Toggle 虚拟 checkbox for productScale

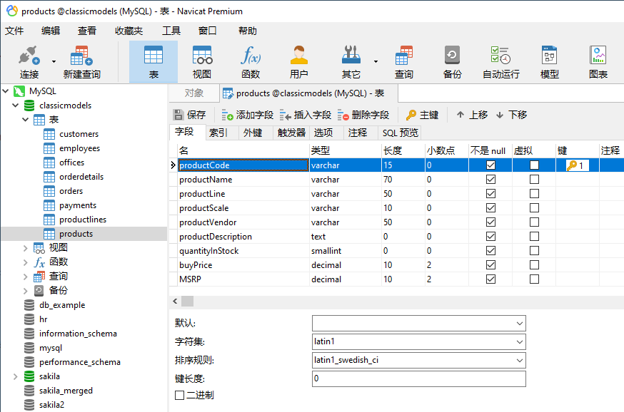click(535, 208)
